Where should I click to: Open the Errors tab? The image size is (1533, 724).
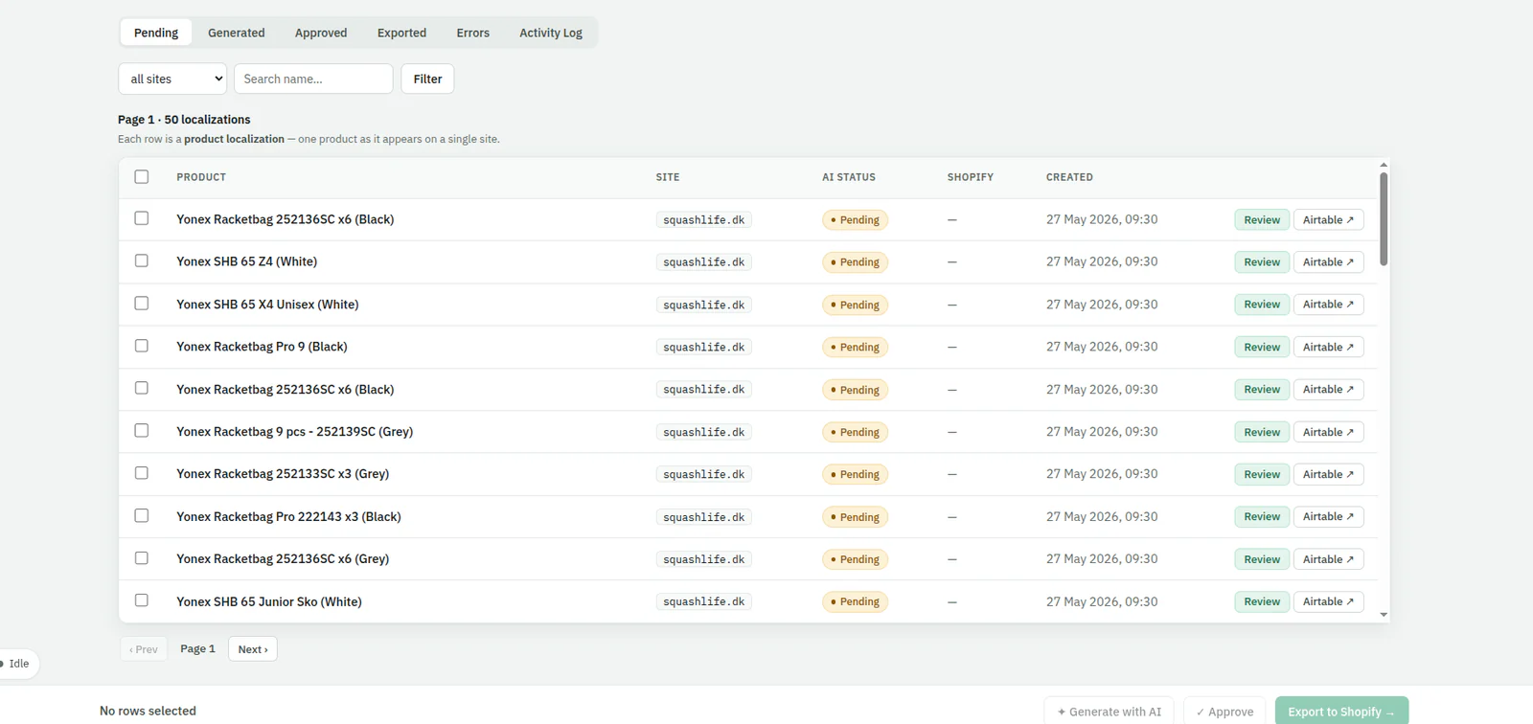coord(472,33)
